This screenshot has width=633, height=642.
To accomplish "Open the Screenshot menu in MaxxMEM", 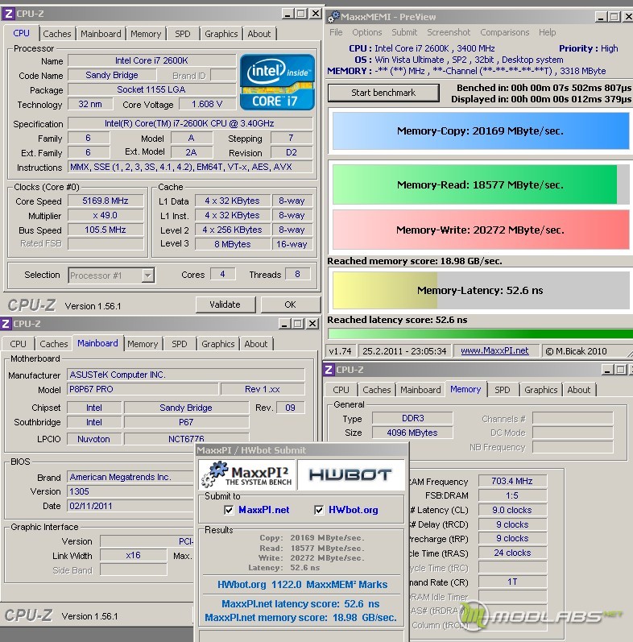I will [x=449, y=32].
